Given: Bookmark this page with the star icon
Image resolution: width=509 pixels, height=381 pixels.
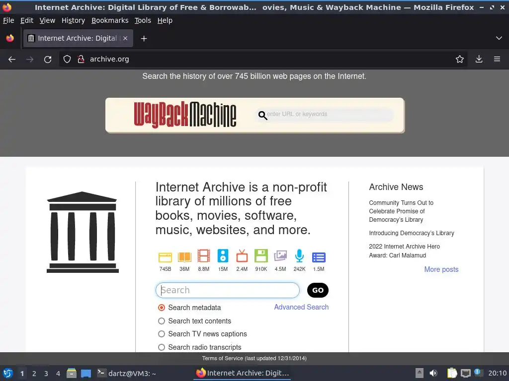Looking at the screenshot, I should [460, 59].
